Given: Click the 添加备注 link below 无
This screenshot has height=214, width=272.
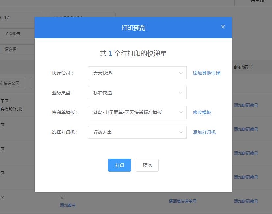Looking at the screenshot, I should point(68,205).
